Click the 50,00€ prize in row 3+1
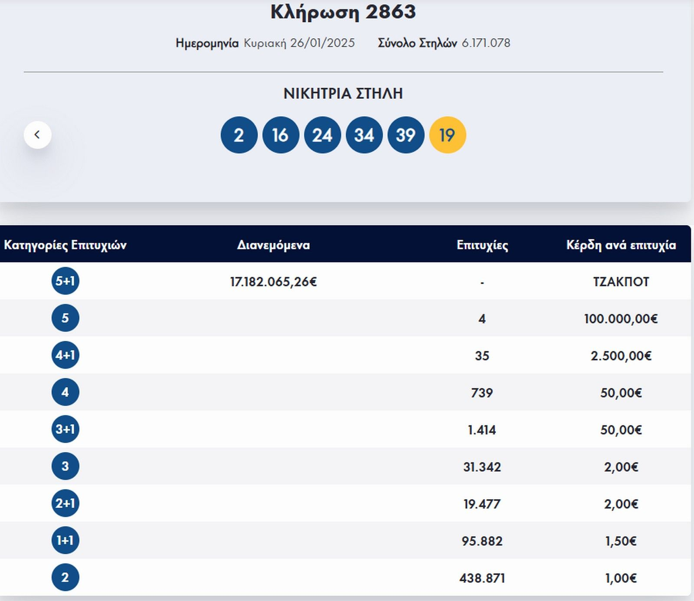 [621, 430]
